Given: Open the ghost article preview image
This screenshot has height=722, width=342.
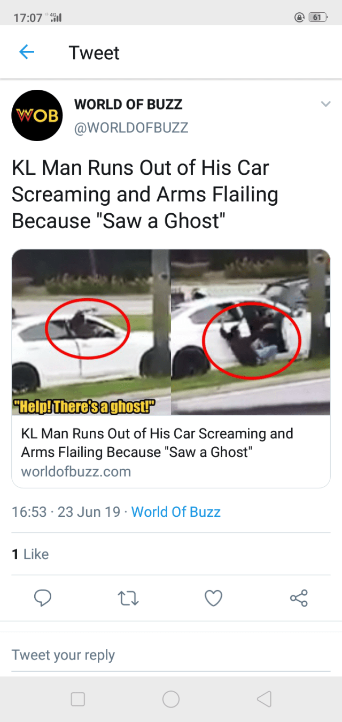Looking at the screenshot, I should [x=171, y=332].
